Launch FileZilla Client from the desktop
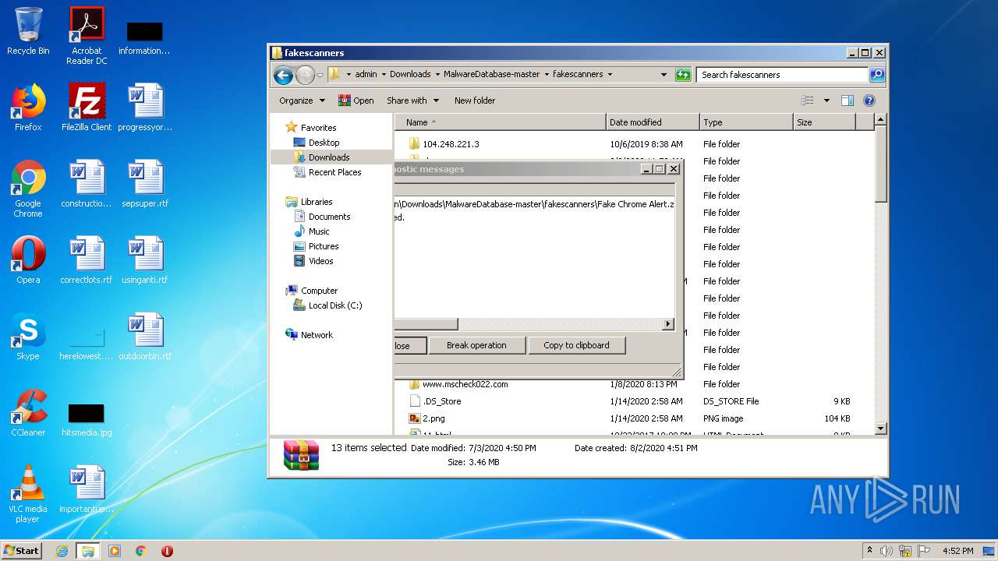 click(87, 108)
